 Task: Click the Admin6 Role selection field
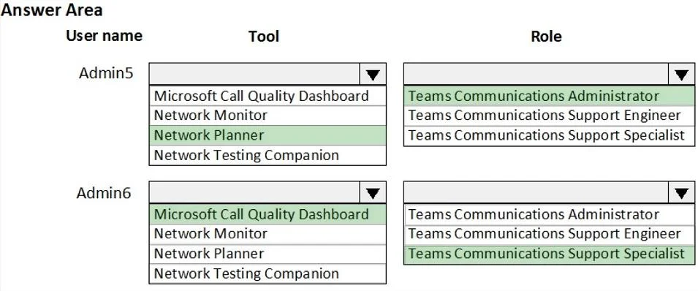tap(536, 192)
